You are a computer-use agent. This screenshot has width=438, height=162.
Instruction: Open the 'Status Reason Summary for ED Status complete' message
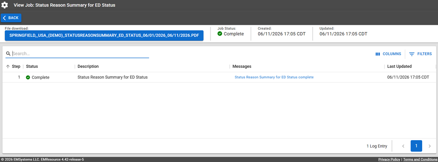[x=274, y=77]
